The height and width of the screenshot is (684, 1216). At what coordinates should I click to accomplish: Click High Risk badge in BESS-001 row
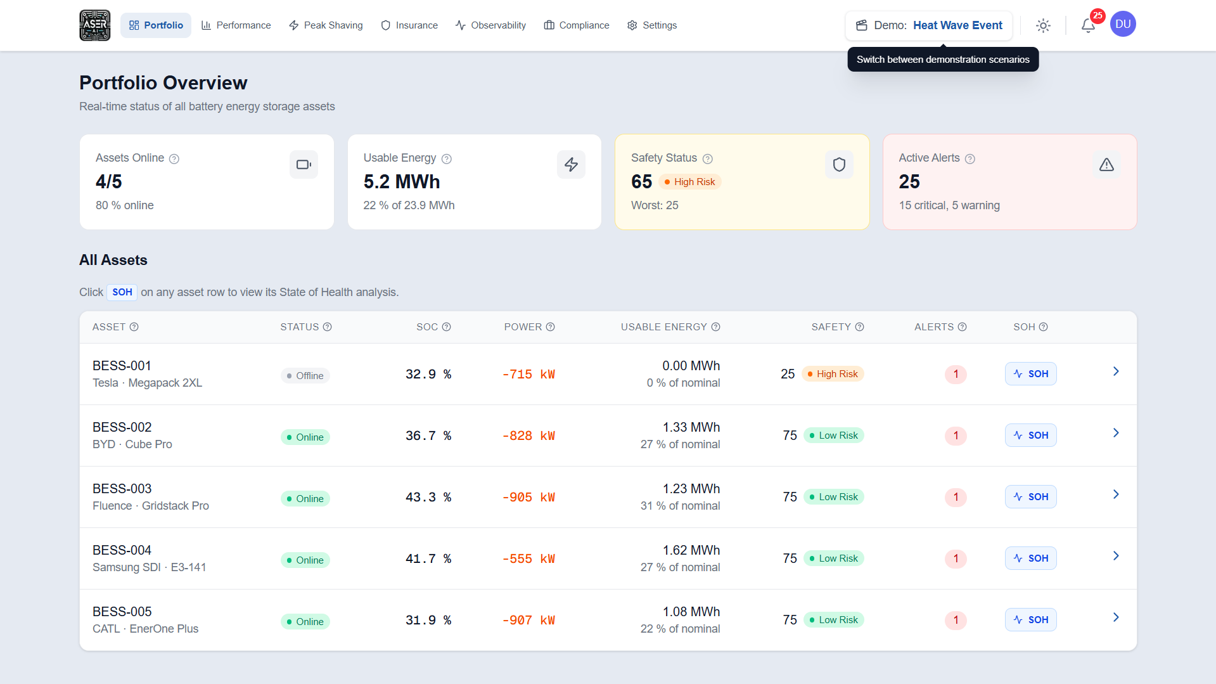tap(833, 374)
